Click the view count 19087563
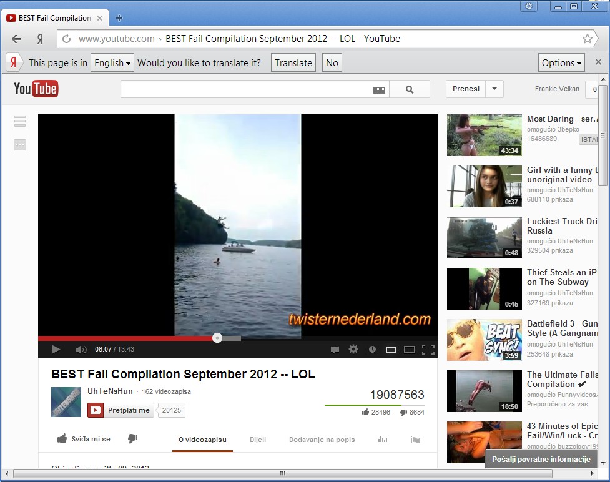This screenshot has height=482, width=610. pyautogui.click(x=397, y=395)
